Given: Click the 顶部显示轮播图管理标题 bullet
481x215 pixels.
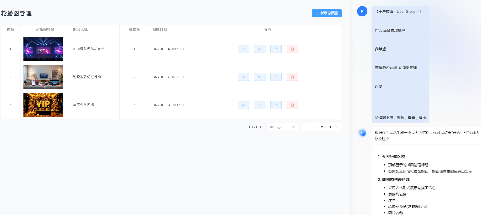Looking at the screenshot, I should (408, 165).
